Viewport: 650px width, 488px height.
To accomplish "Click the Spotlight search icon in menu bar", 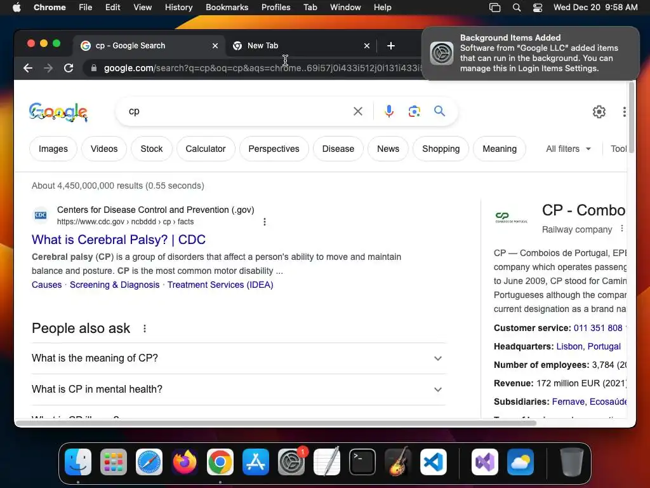I will [x=517, y=8].
